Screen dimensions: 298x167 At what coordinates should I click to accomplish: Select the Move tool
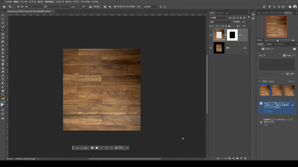click(3, 15)
